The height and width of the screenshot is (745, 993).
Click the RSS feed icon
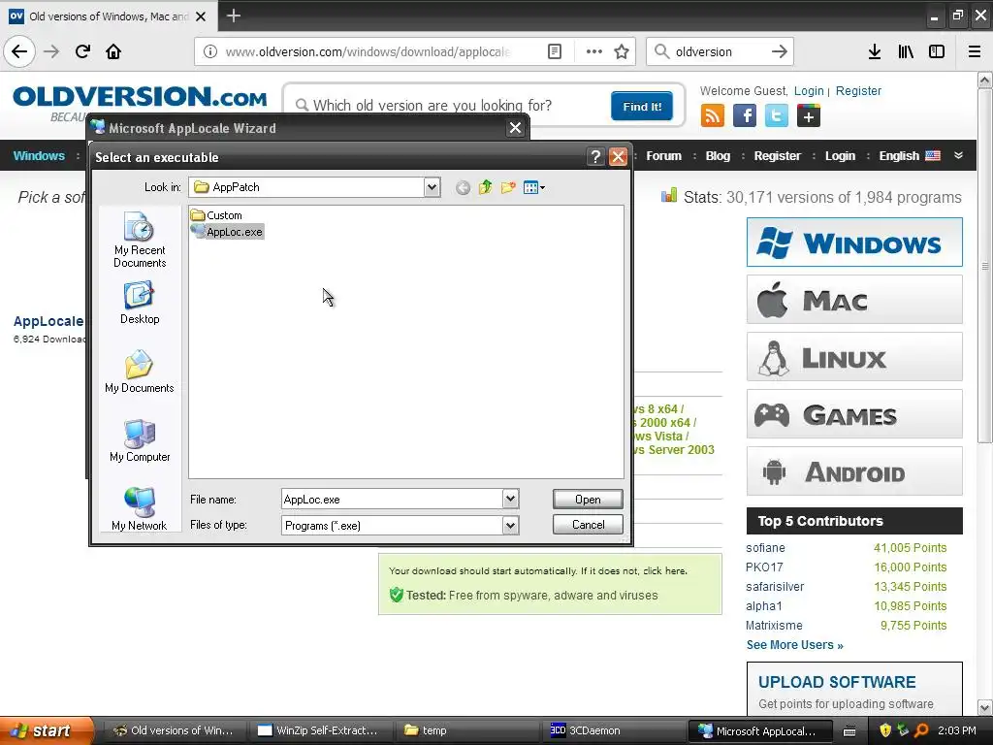pyautogui.click(x=712, y=116)
